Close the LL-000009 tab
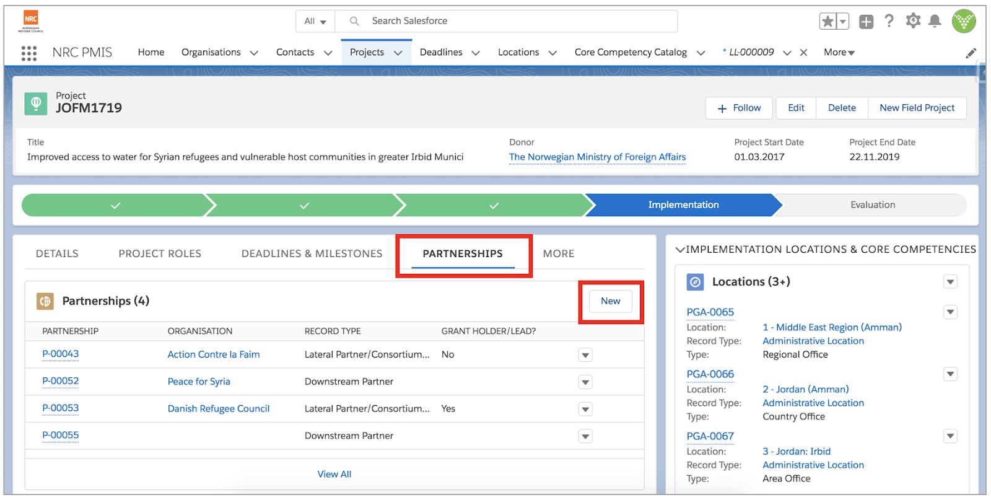Viewport: 991px width, 500px height. [803, 53]
